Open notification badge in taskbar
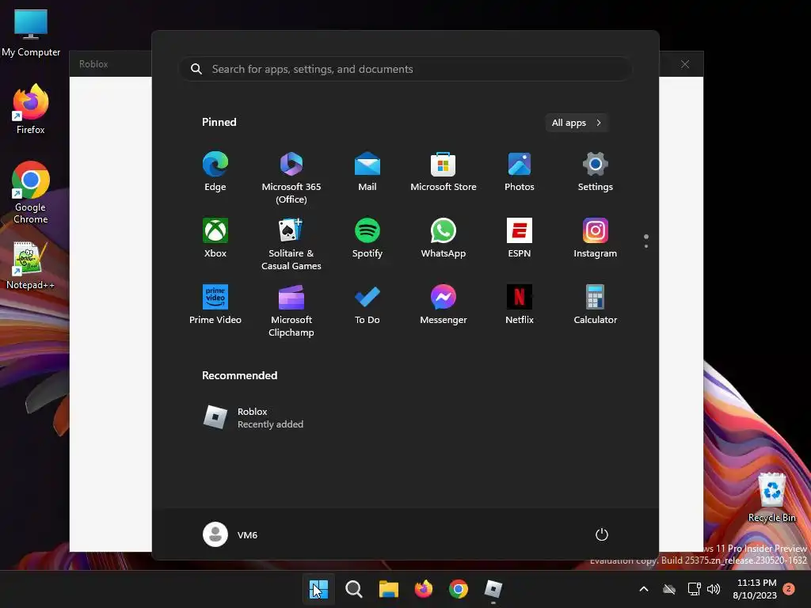The image size is (811, 608). (x=789, y=588)
